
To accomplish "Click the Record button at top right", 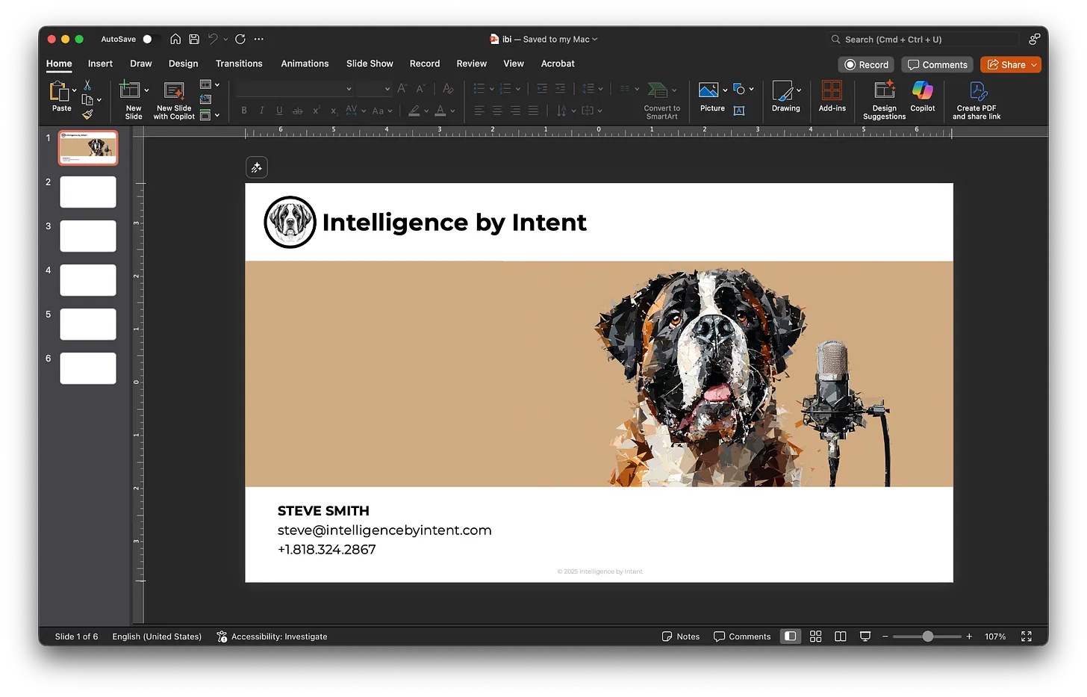I will pyautogui.click(x=866, y=65).
